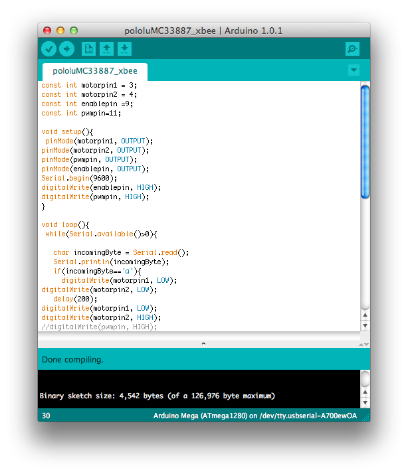
Task: Click the code editor scrollbar thumb
Action: tap(365, 142)
